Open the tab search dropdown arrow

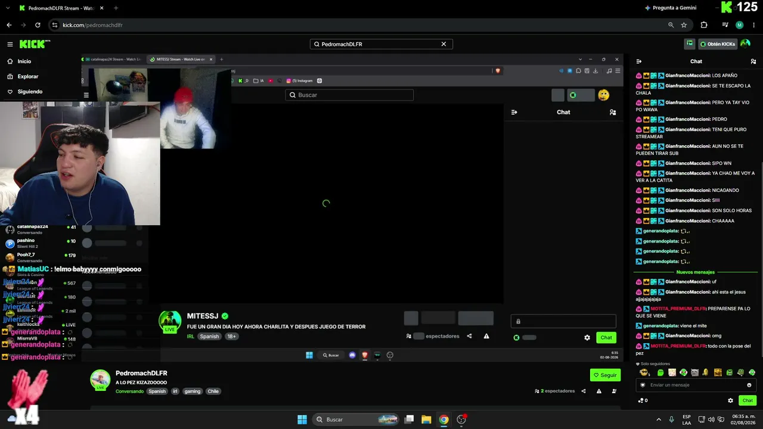point(7,8)
